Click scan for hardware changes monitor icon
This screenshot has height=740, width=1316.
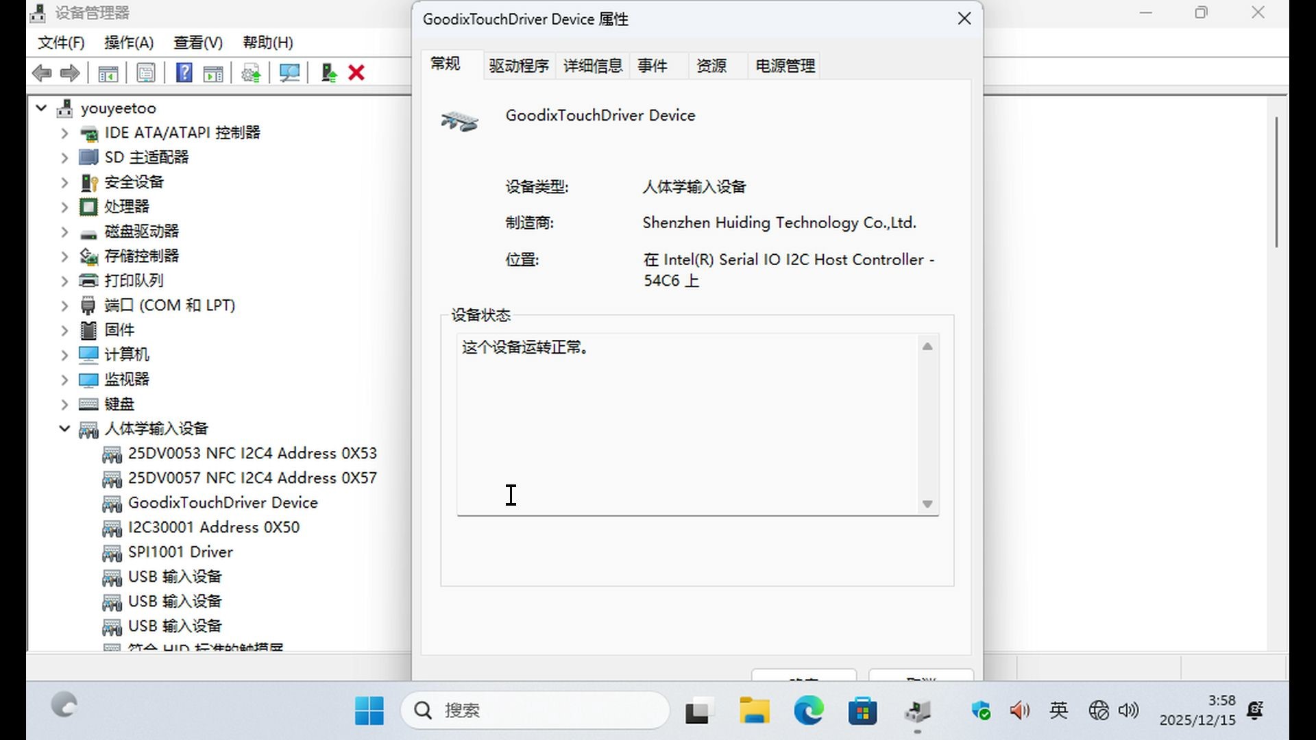(x=289, y=73)
